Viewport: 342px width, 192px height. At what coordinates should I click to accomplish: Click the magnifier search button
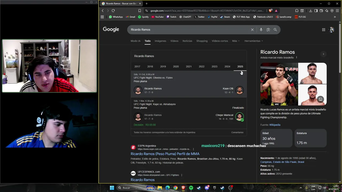(x=275, y=30)
